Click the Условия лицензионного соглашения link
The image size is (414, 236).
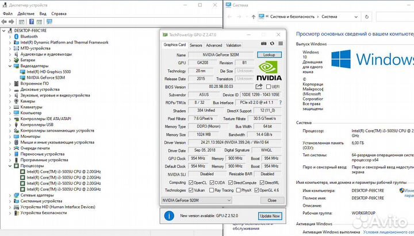click(x=388, y=232)
